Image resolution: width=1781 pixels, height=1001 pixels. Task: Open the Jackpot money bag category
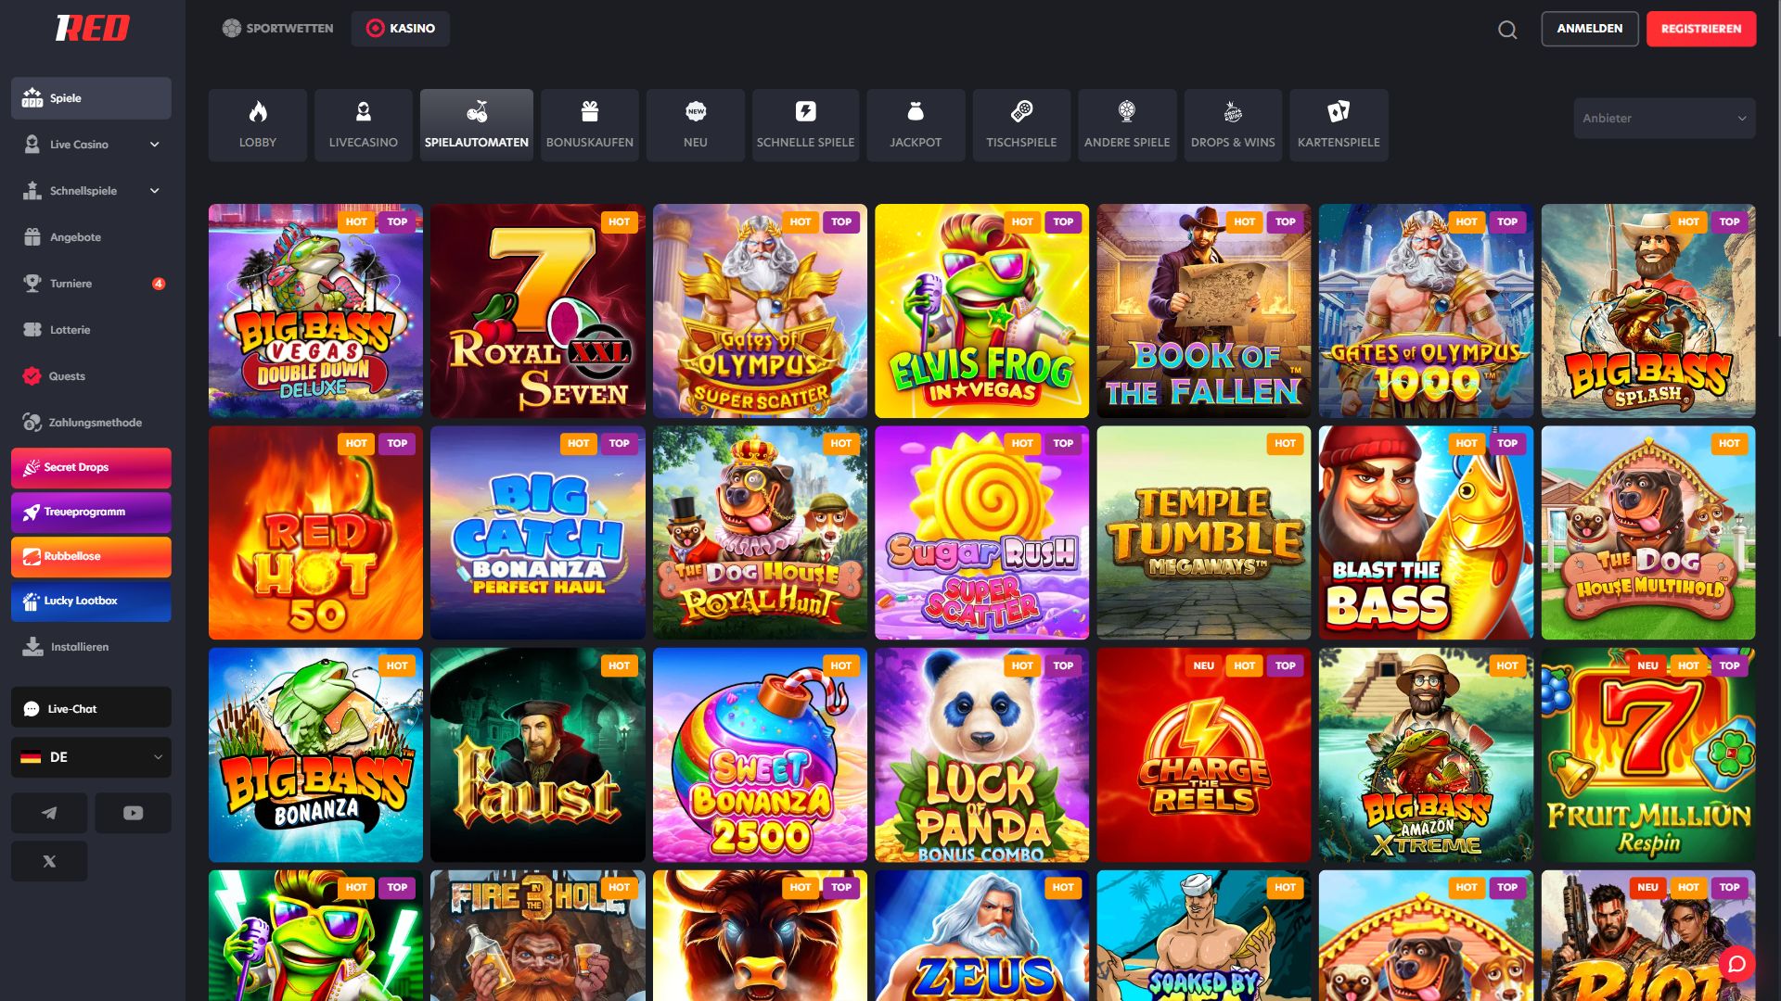tap(916, 125)
